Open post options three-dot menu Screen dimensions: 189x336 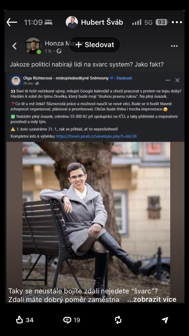tap(174, 46)
